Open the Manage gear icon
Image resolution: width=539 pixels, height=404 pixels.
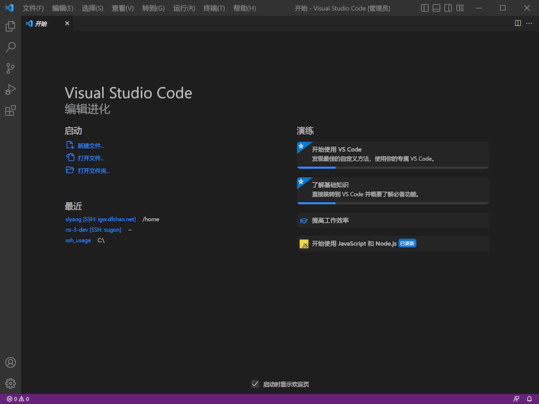point(10,383)
